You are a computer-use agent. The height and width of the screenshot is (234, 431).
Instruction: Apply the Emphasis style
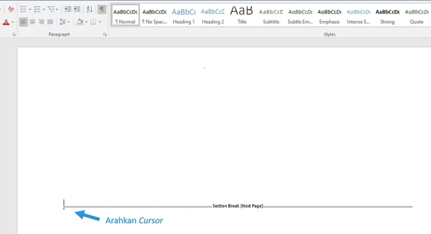(x=329, y=16)
